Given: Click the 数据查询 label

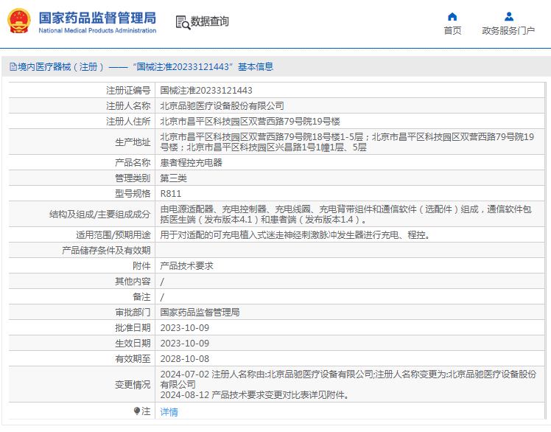Looking at the screenshot, I should coord(209,21).
